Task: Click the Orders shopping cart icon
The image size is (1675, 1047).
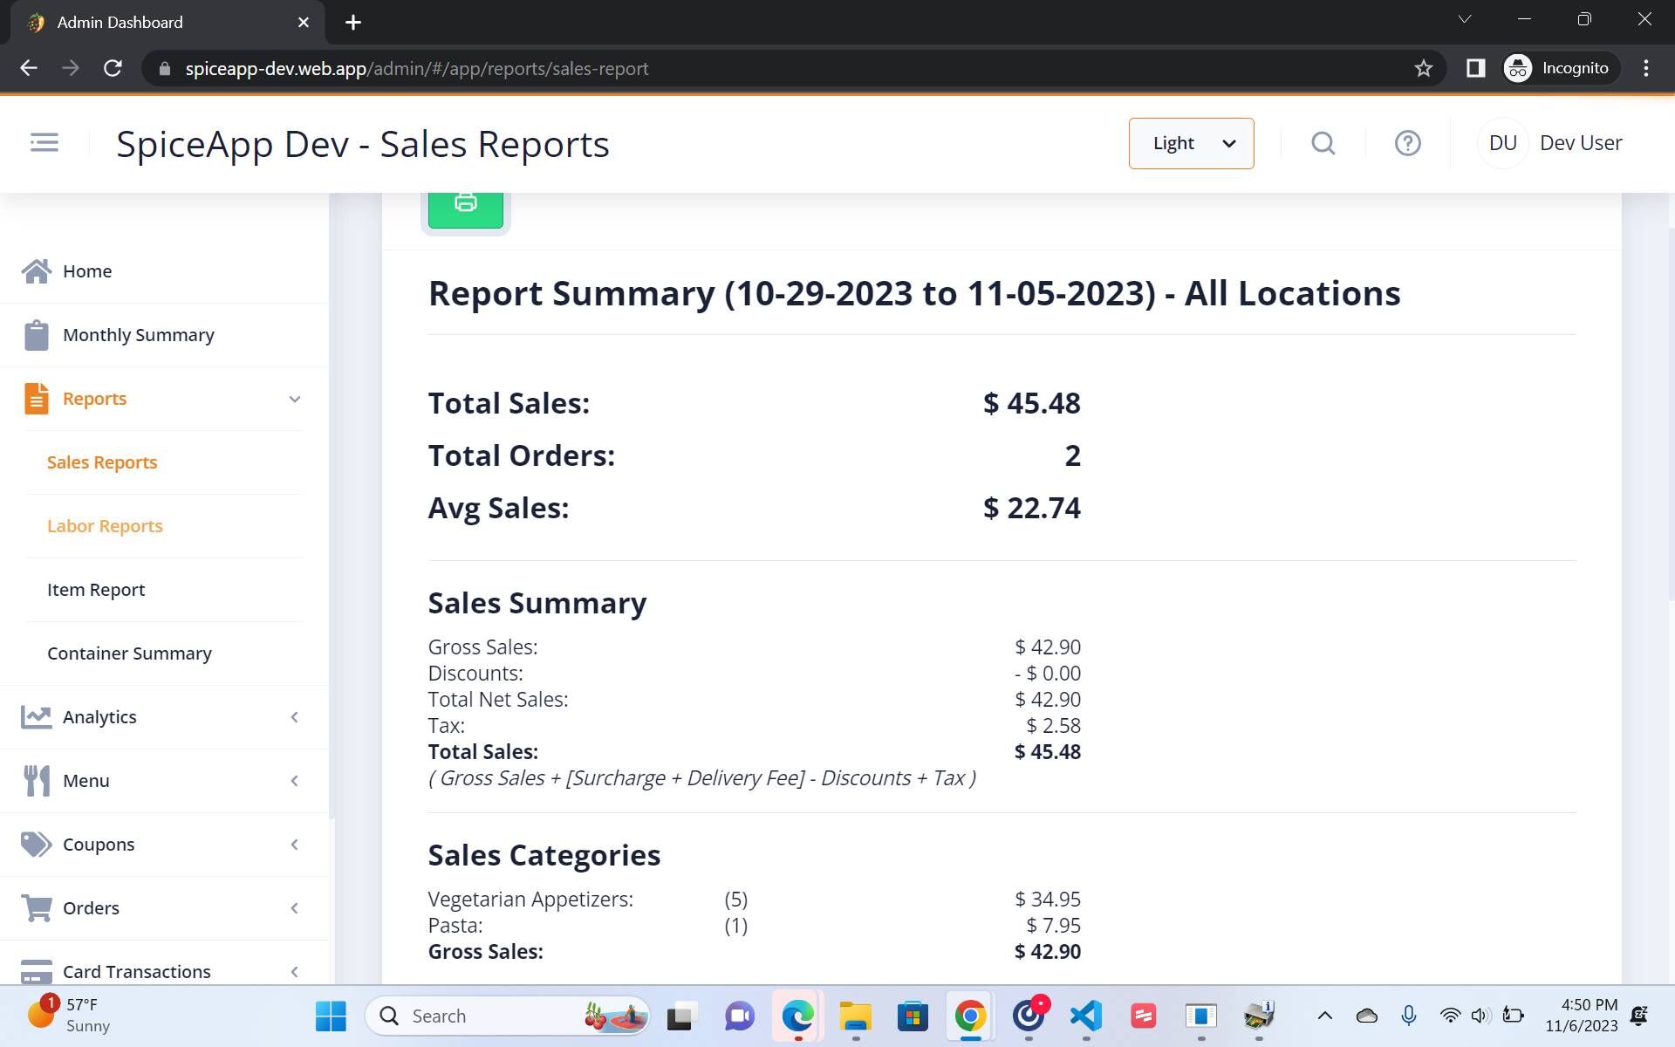Action: point(37,908)
